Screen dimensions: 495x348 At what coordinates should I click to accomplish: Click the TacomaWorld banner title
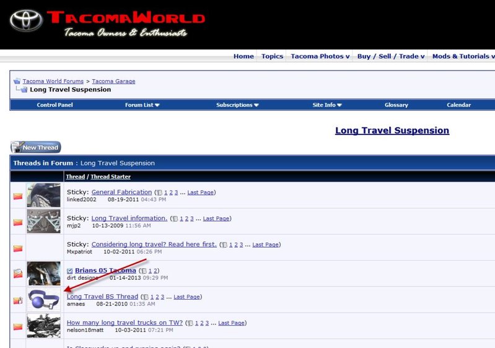click(x=126, y=17)
